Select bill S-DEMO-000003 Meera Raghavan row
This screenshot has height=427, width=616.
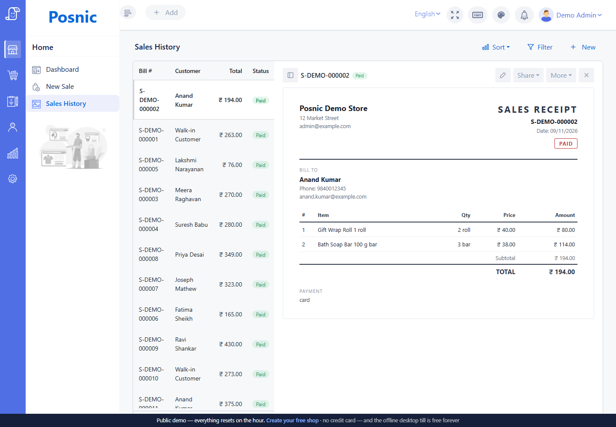click(x=204, y=195)
